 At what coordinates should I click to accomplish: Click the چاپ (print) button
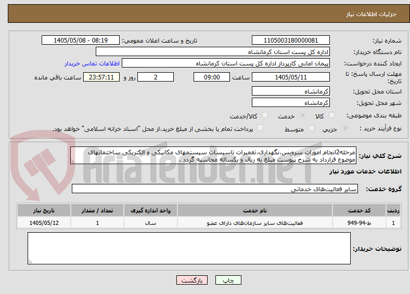tap(228, 280)
